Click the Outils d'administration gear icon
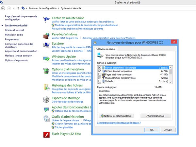The image size is (196, 147). (46, 118)
